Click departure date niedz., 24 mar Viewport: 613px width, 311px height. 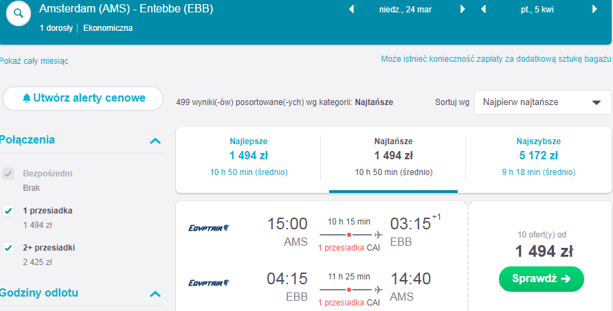coord(405,10)
